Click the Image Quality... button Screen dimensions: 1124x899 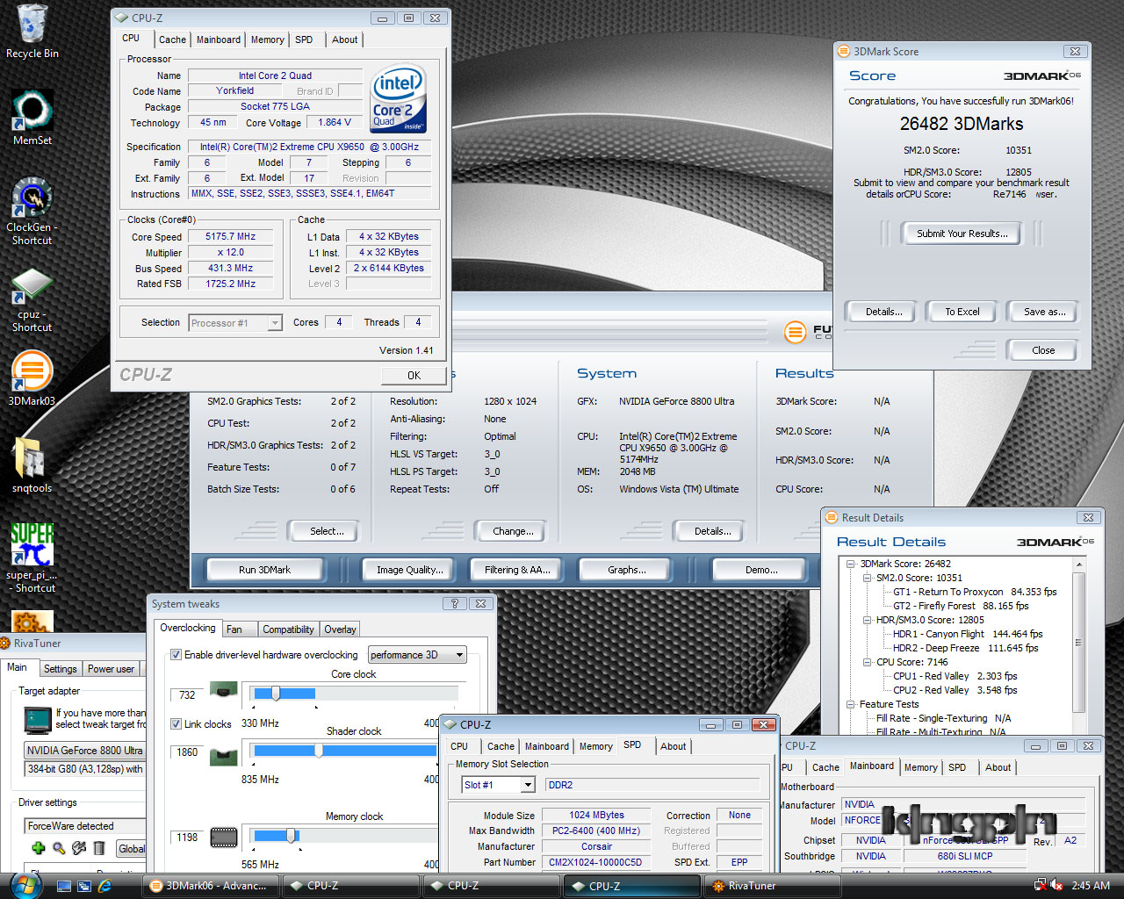(409, 570)
